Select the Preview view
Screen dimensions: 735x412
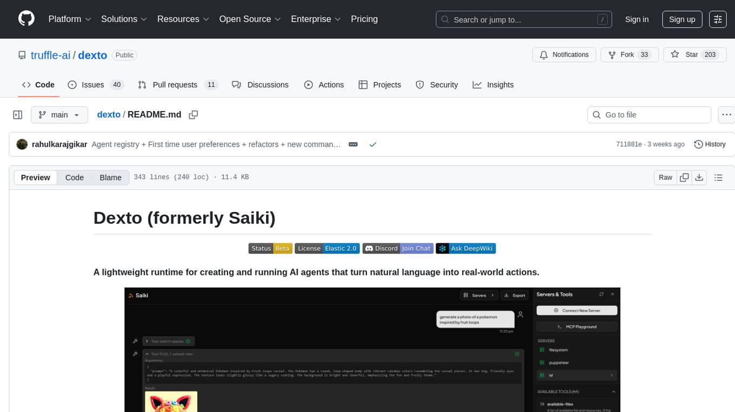(36, 177)
